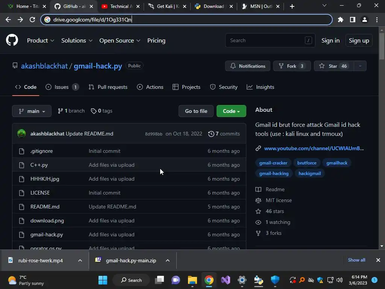
Task: Click the eye icon beside 1 watching
Action: tap(258, 222)
